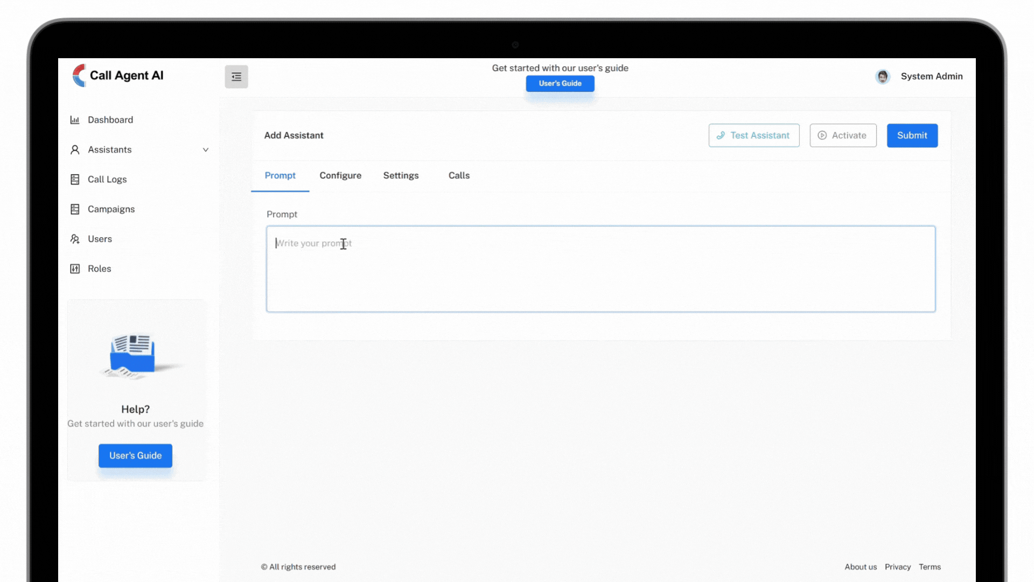Click the System Admin username

point(932,77)
